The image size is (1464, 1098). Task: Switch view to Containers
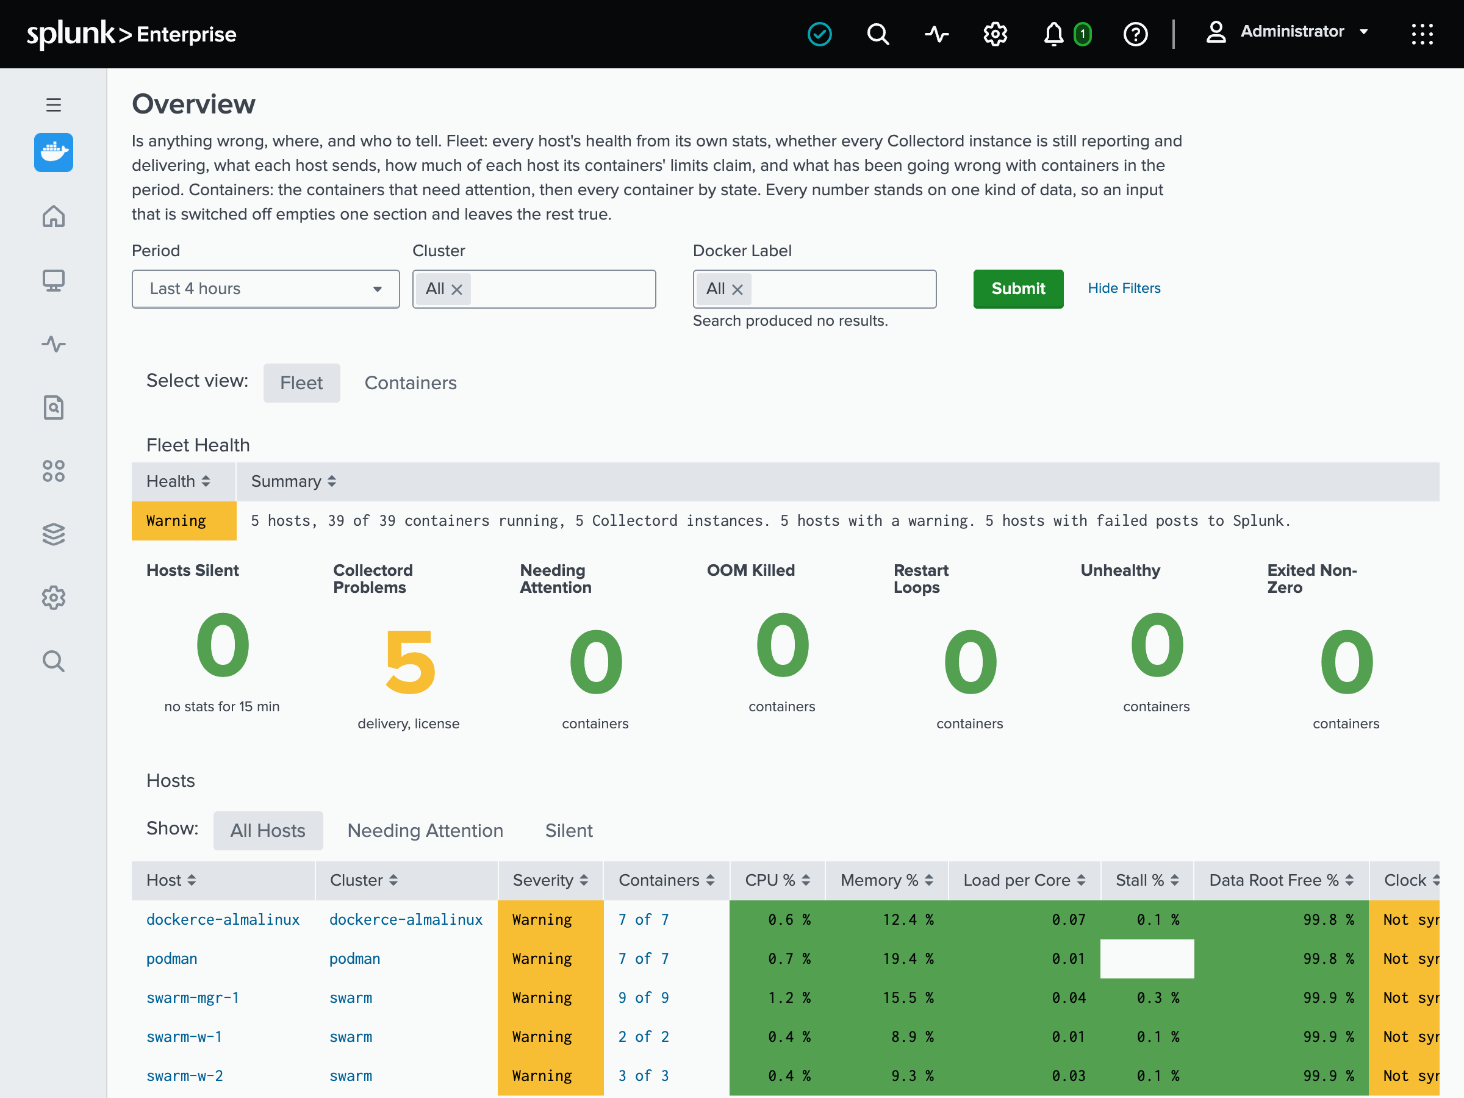pos(411,382)
